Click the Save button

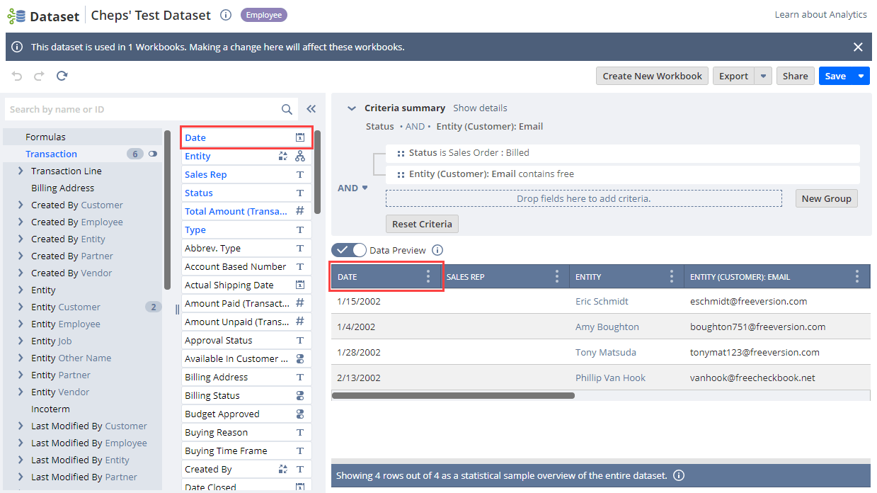(x=835, y=76)
